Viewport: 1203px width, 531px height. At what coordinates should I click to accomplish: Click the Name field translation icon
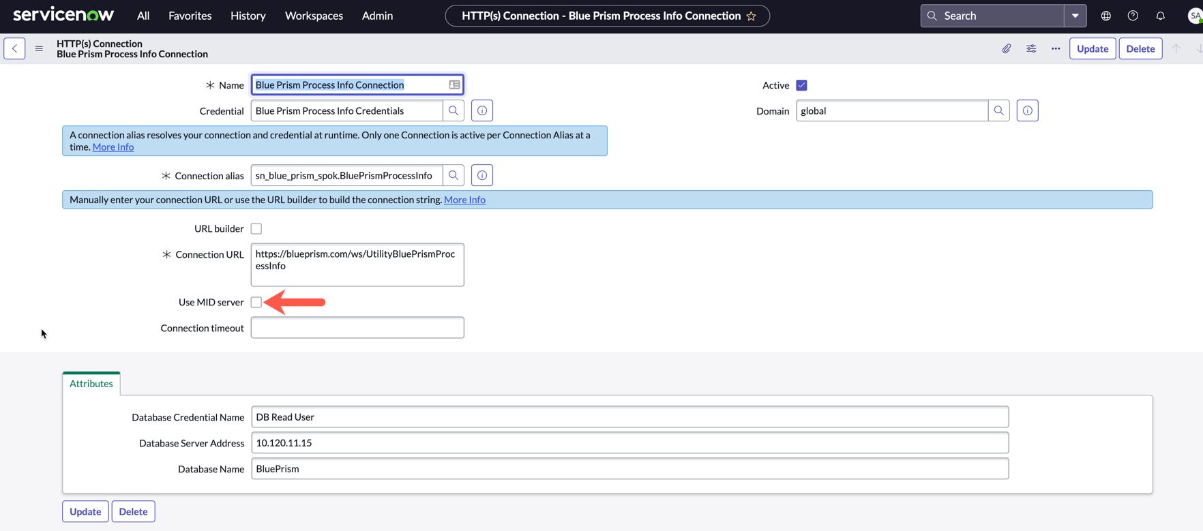point(454,85)
